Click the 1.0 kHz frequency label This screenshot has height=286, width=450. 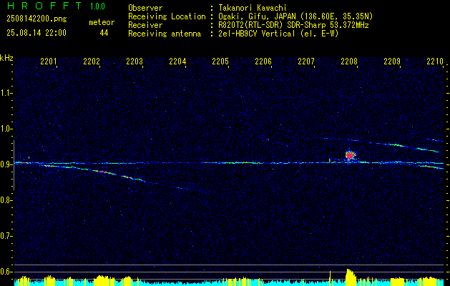pyautogui.click(x=6, y=129)
